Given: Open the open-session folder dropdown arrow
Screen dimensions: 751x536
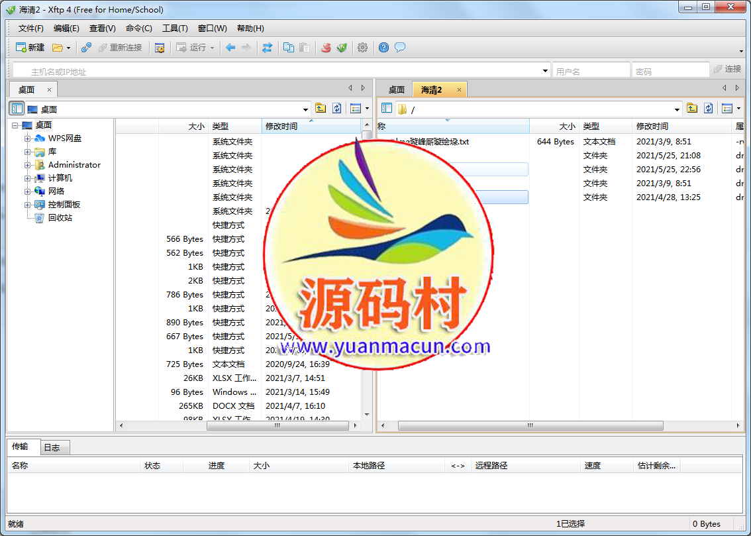Looking at the screenshot, I should click(68, 48).
